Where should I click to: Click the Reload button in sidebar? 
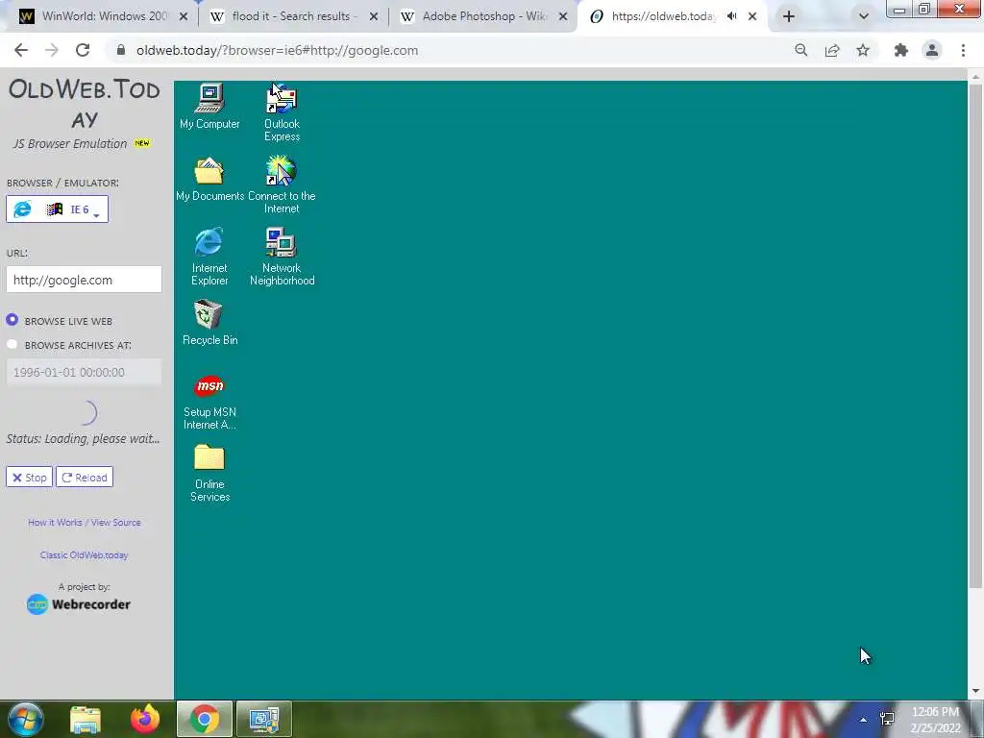[x=85, y=477]
